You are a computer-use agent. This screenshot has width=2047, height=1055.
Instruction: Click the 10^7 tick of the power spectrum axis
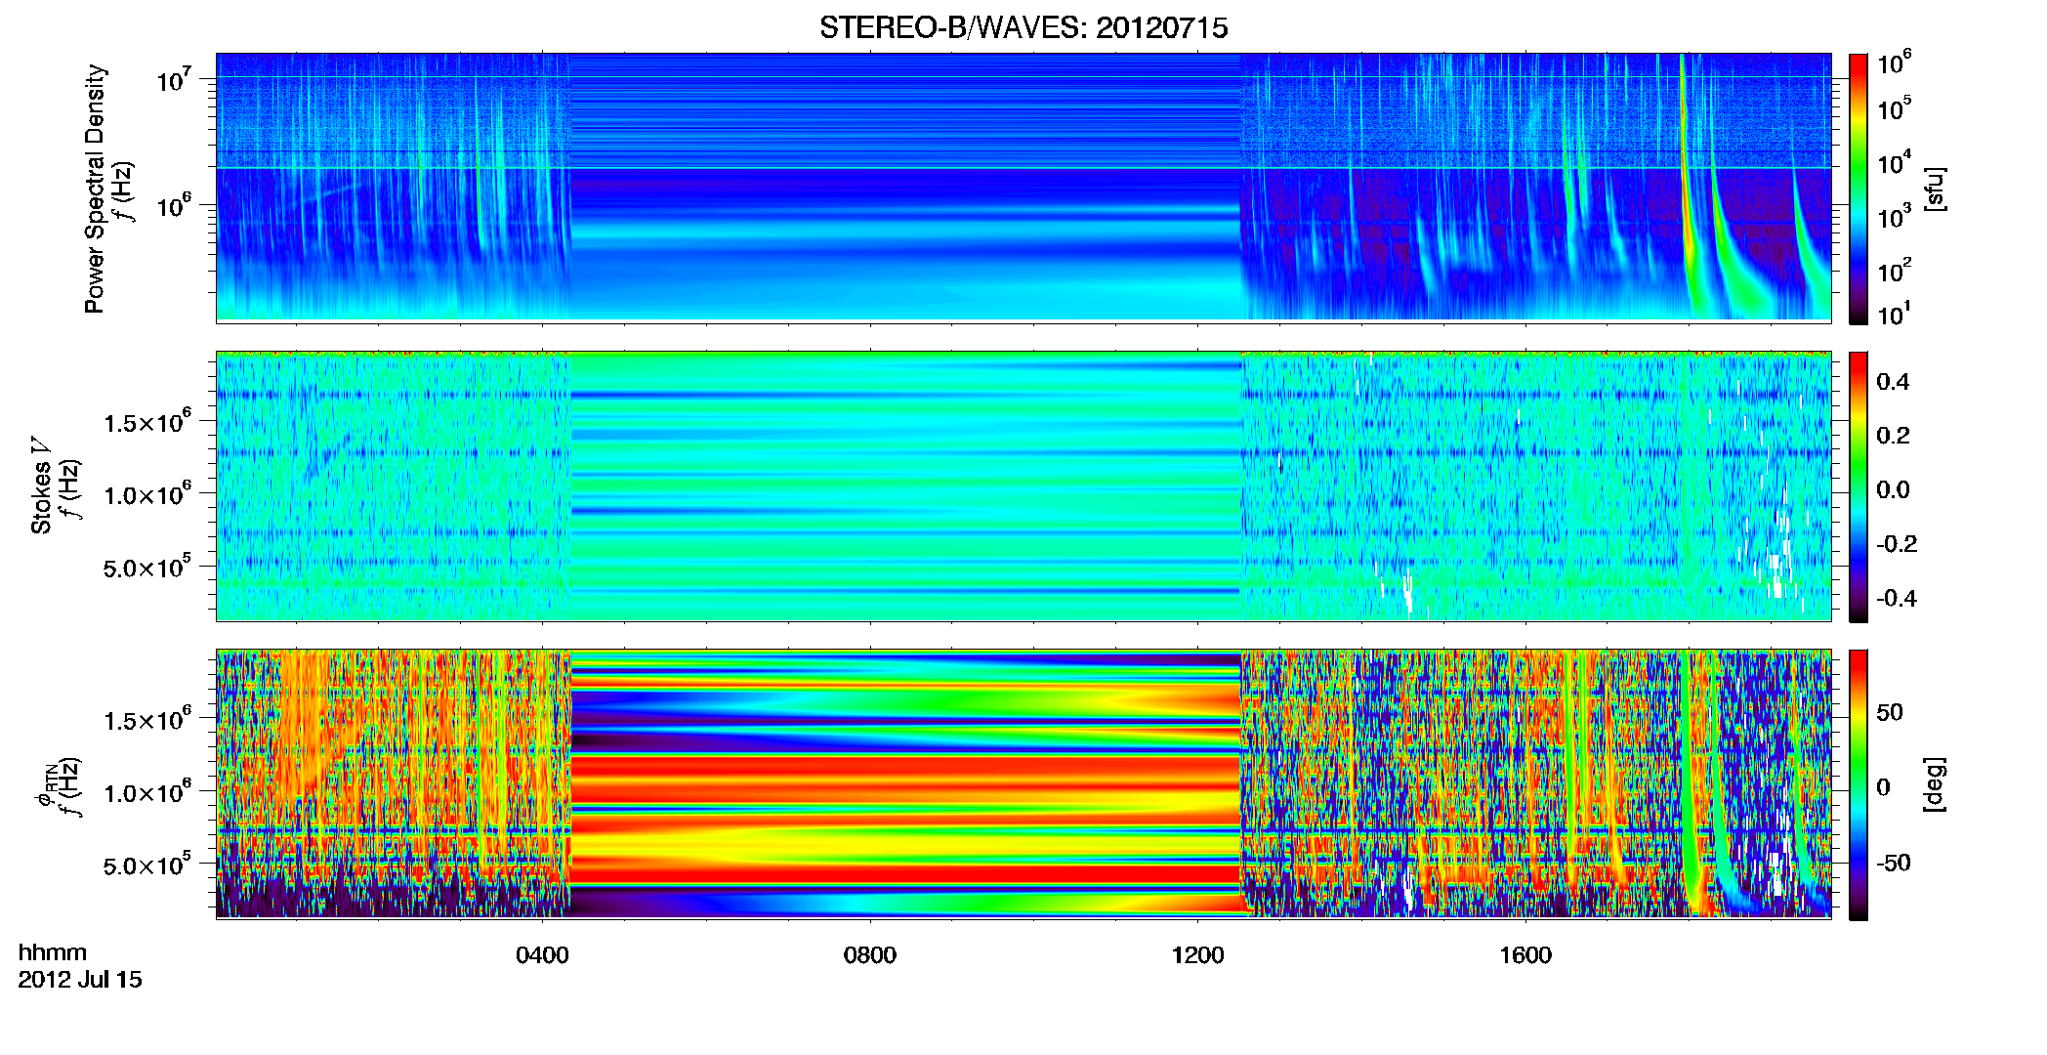pos(175,78)
